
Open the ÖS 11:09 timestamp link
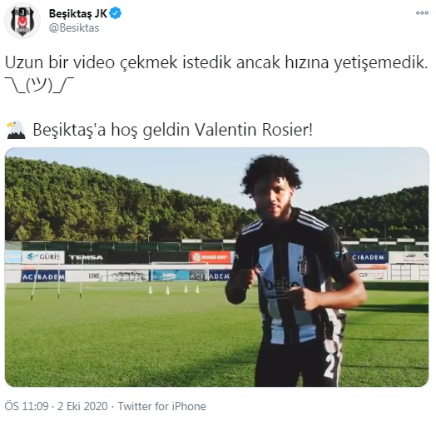tap(27, 406)
